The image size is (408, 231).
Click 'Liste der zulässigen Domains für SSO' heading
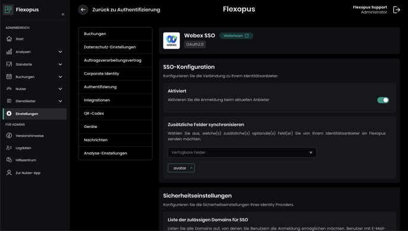point(208,220)
